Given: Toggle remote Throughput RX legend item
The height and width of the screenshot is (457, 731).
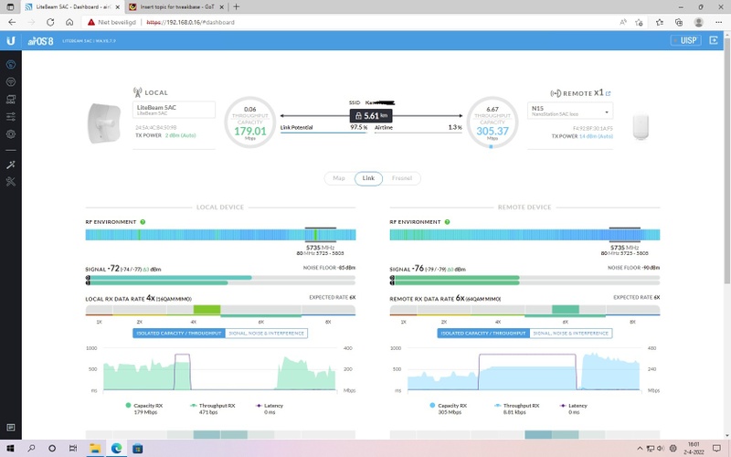Looking at the screenshot, I should click(x=517, y=409).
